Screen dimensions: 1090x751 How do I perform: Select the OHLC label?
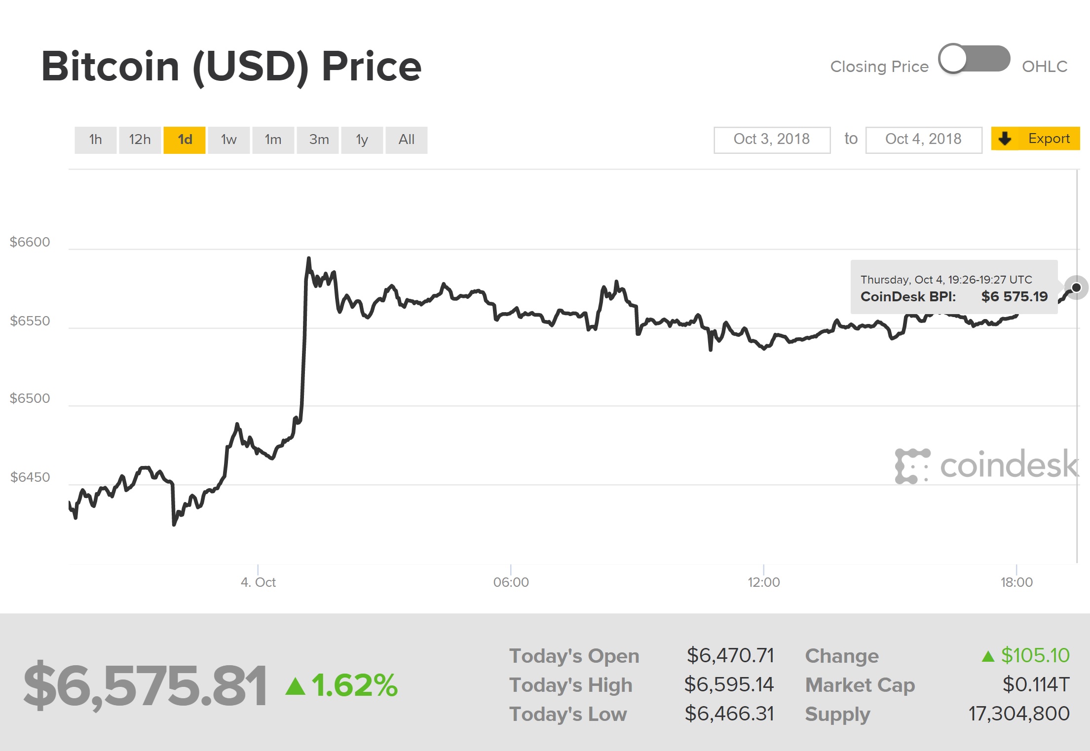tap(1044, 67)
